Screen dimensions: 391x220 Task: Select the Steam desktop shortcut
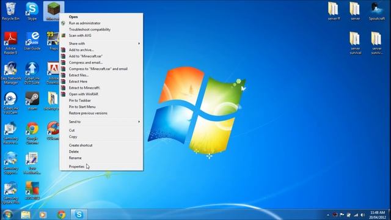pos(32,101)
